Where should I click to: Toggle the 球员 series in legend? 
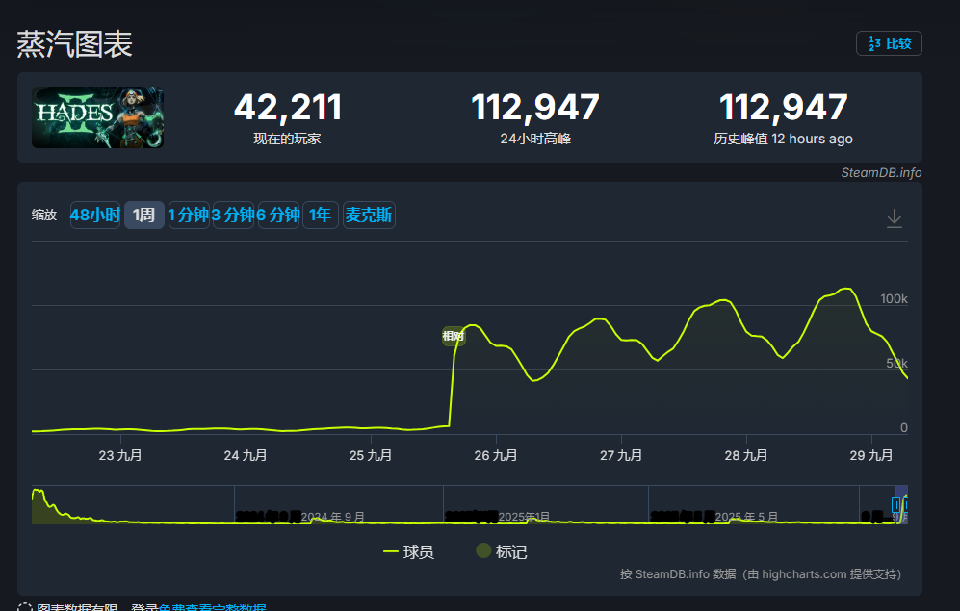pos(408,552)
